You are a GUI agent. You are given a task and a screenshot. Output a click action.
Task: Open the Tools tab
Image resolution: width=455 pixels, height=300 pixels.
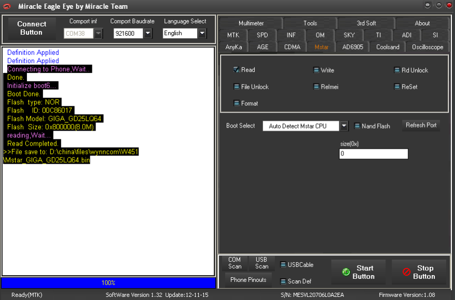tap(310, 23)
